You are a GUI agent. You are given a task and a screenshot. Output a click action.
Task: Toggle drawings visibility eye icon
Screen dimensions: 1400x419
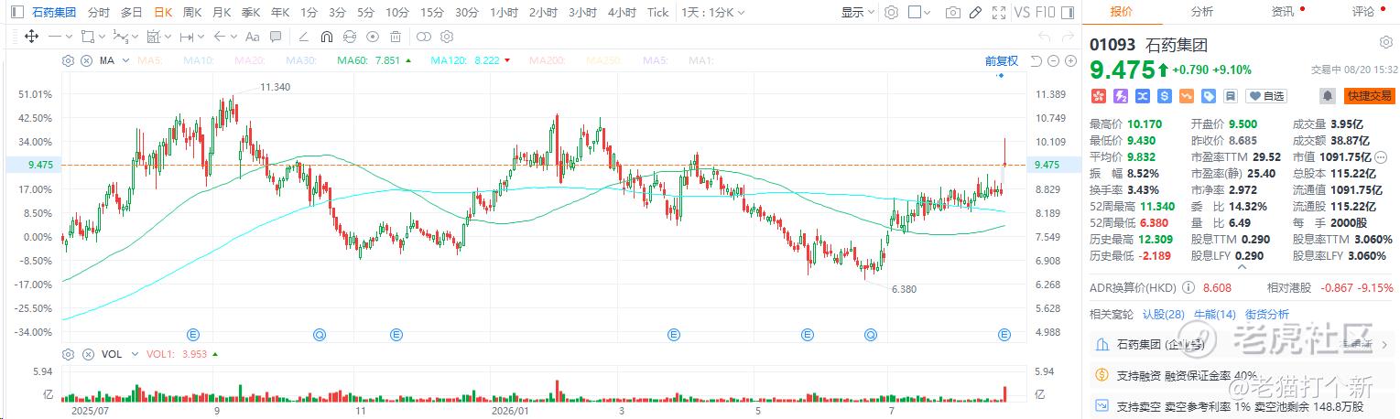(x=372, y=37)
